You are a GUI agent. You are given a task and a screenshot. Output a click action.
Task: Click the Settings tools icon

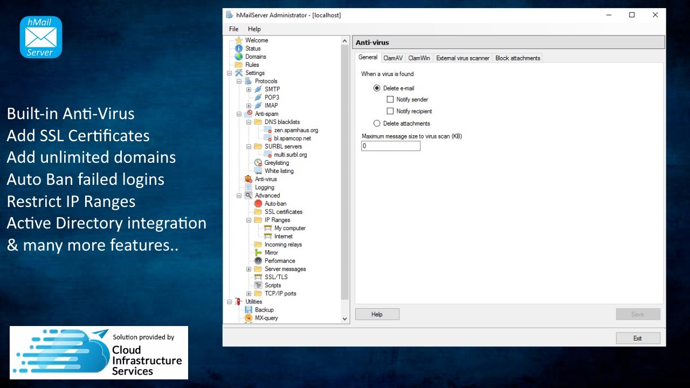pos(239,73)
